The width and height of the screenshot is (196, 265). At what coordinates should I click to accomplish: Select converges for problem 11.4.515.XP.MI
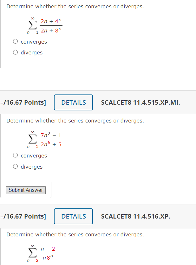[15, 155]
